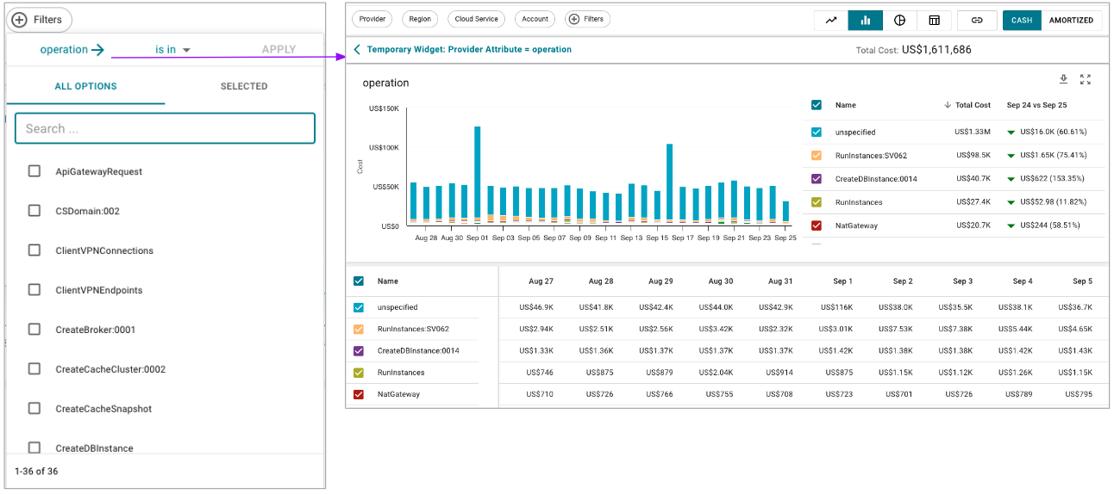
Task: Switch to the line chart view
Action: (x=831, y=20)
